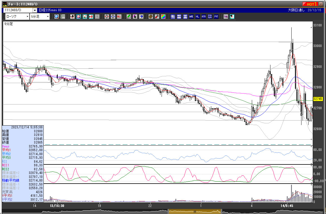Click the 13/16:30 time axis label
Viewport: 326px width, 214px height.
(x=57, y=206)
